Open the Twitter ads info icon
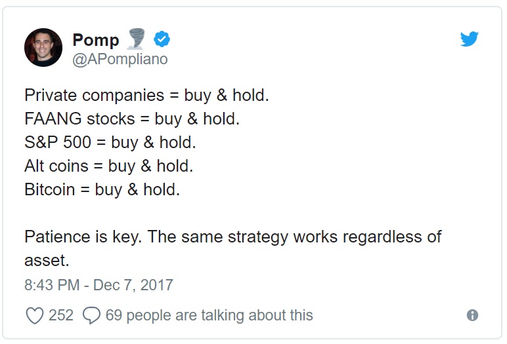Image resolution: width=507 pixels, height=344 pixels. [472, 315]
